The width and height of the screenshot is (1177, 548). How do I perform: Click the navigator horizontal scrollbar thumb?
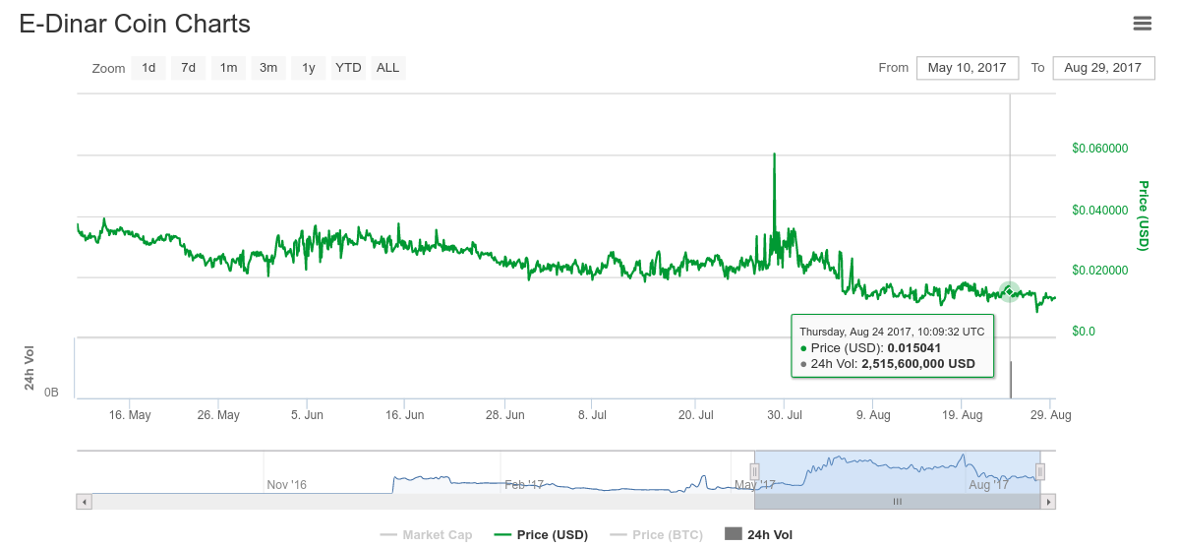[x=897, y=502]
